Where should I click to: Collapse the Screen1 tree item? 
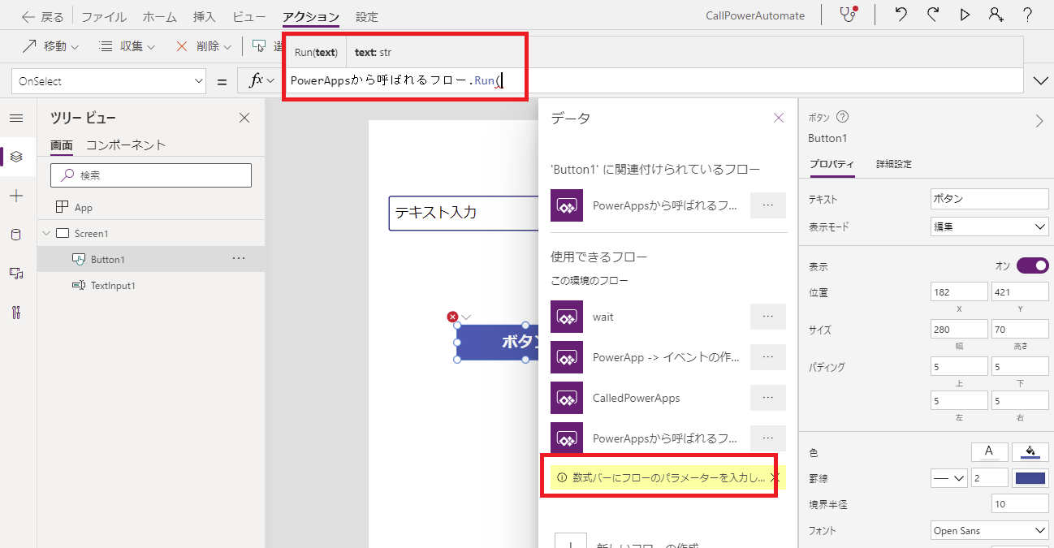click(x=46, y=233)
